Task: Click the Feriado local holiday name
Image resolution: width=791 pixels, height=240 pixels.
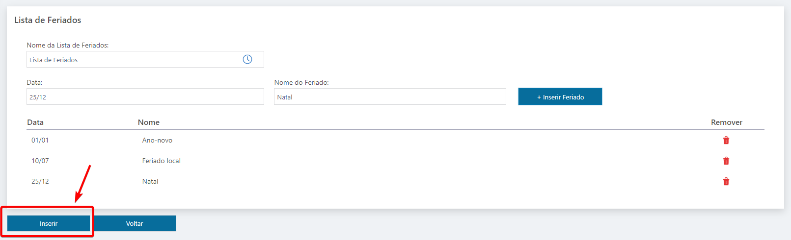Action: (x=162, y=161)
